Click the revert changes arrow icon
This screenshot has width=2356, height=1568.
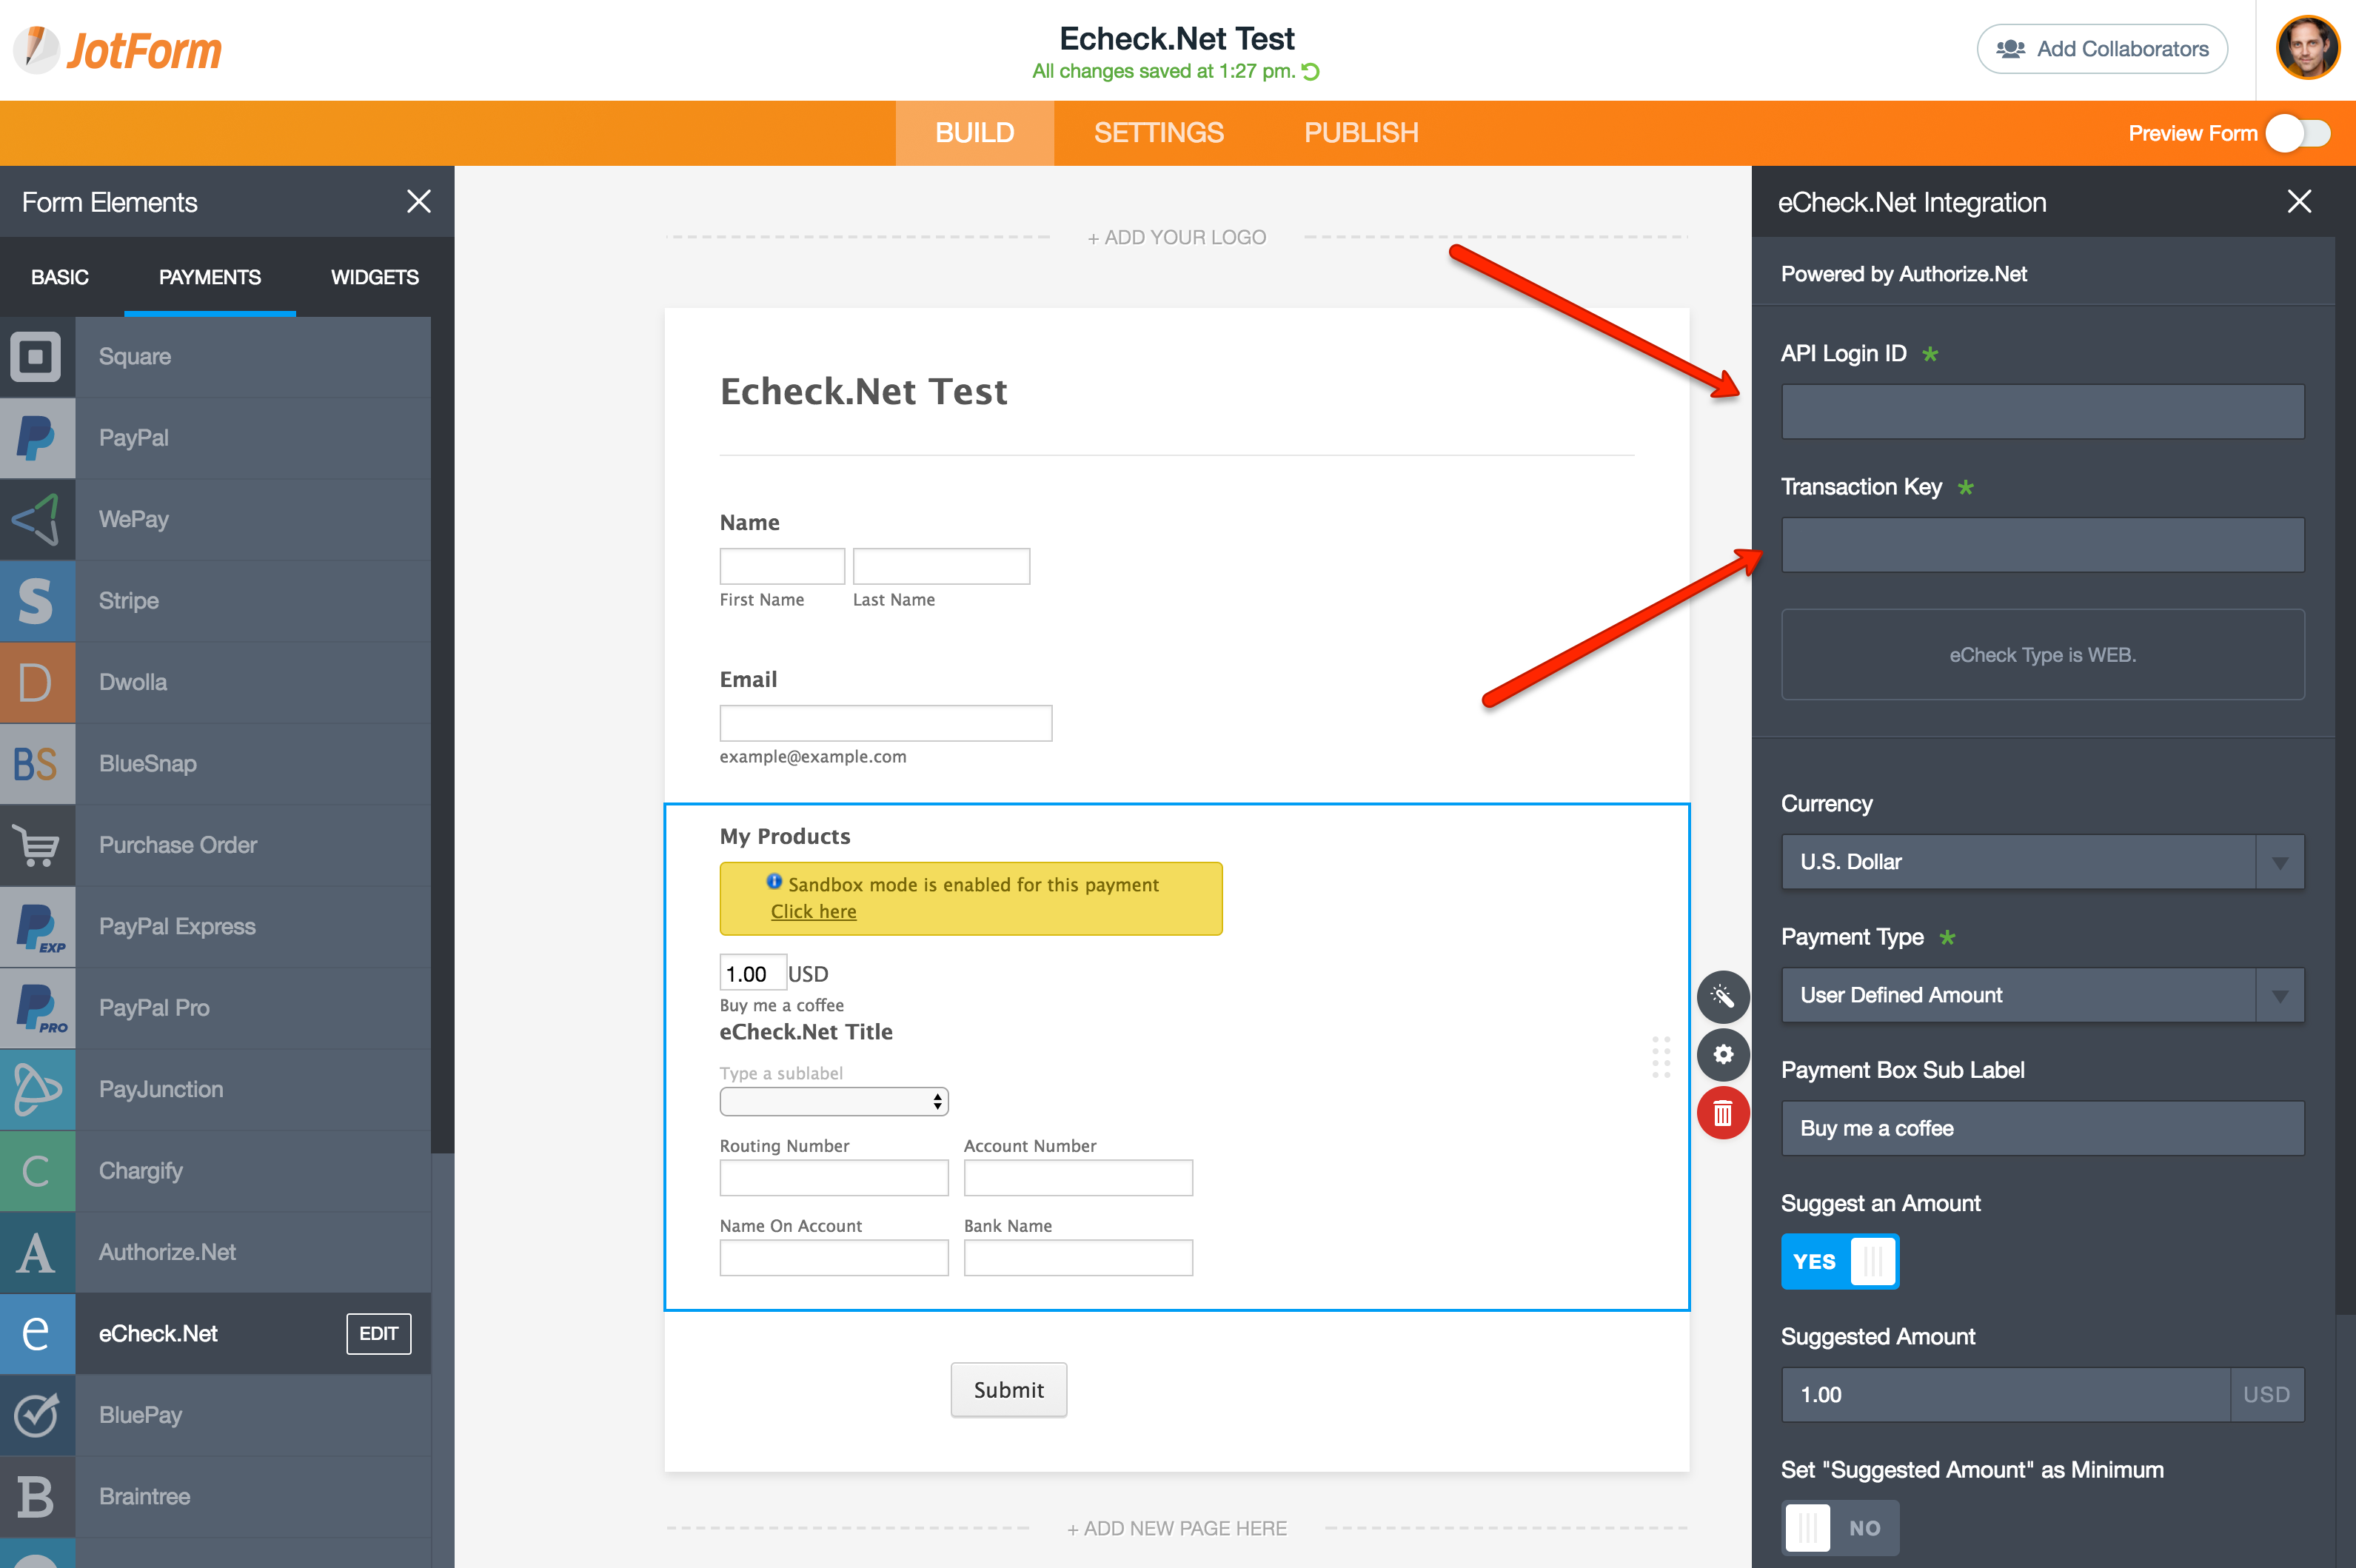(1311, 72)
